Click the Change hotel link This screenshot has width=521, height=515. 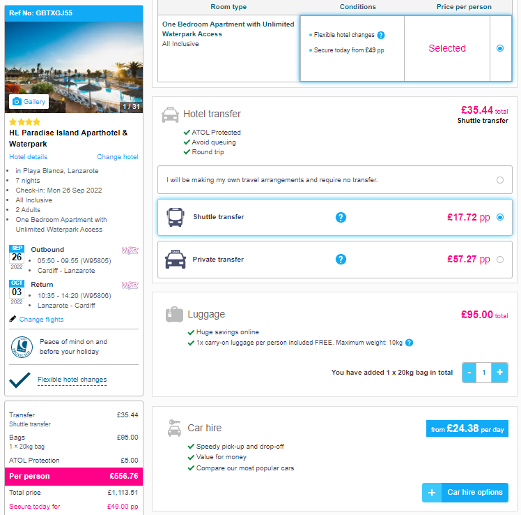pyautogui.click(x=117, y=157)
